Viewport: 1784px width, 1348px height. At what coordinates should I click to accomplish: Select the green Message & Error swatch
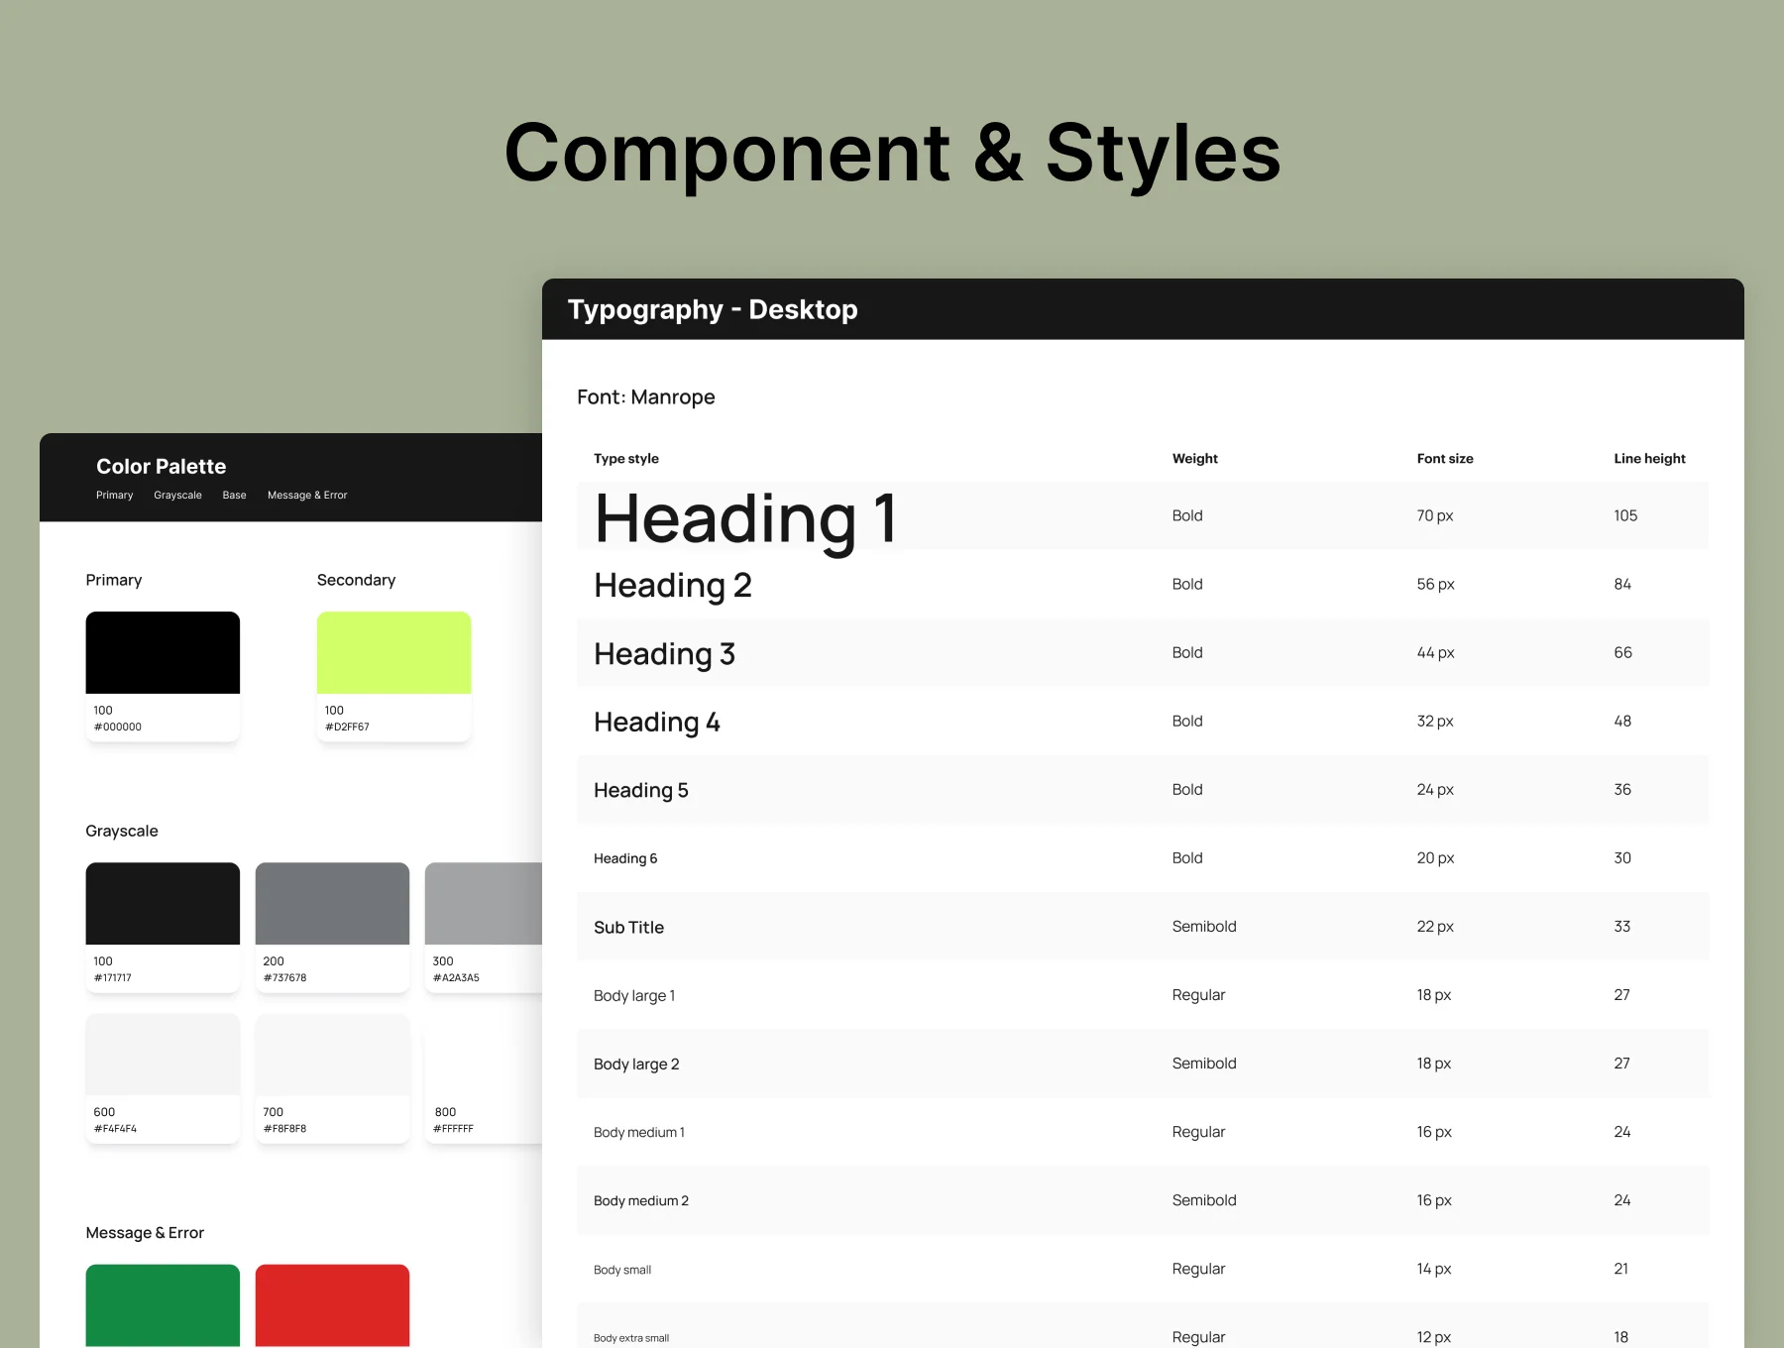(163, 1305)
